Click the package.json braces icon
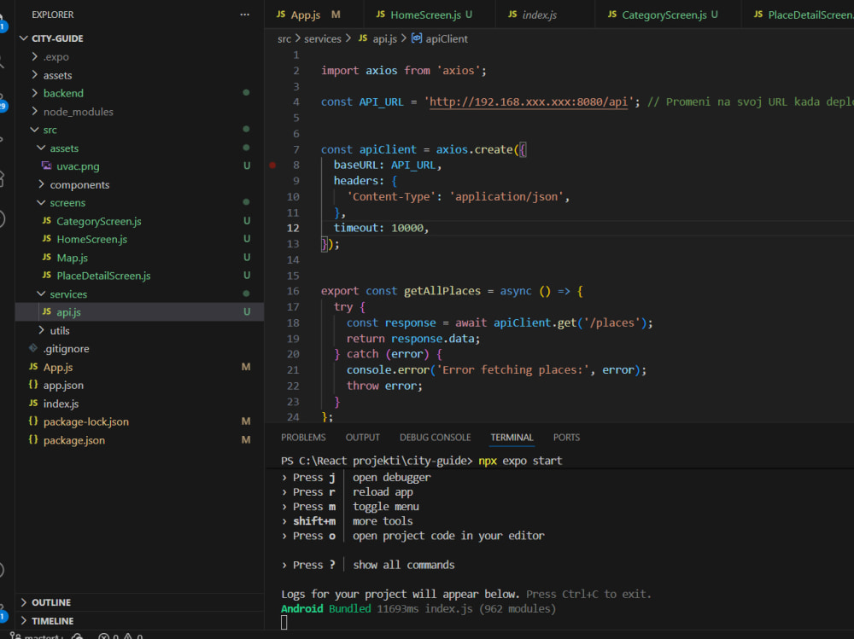This screenshot has height=639, width=854. [x=33, y=439]
